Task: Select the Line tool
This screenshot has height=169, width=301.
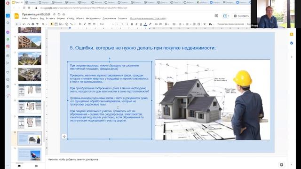Action: click(x=71, y=24)
